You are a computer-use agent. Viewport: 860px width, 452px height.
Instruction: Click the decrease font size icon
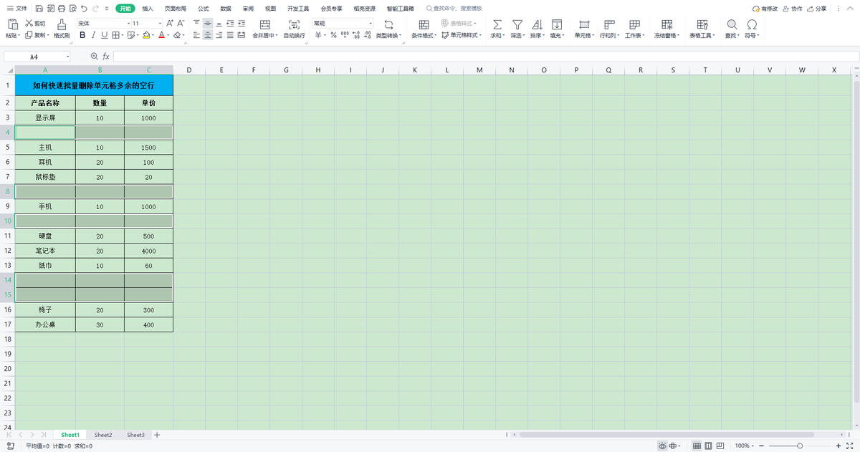click(x=181, y=24)
